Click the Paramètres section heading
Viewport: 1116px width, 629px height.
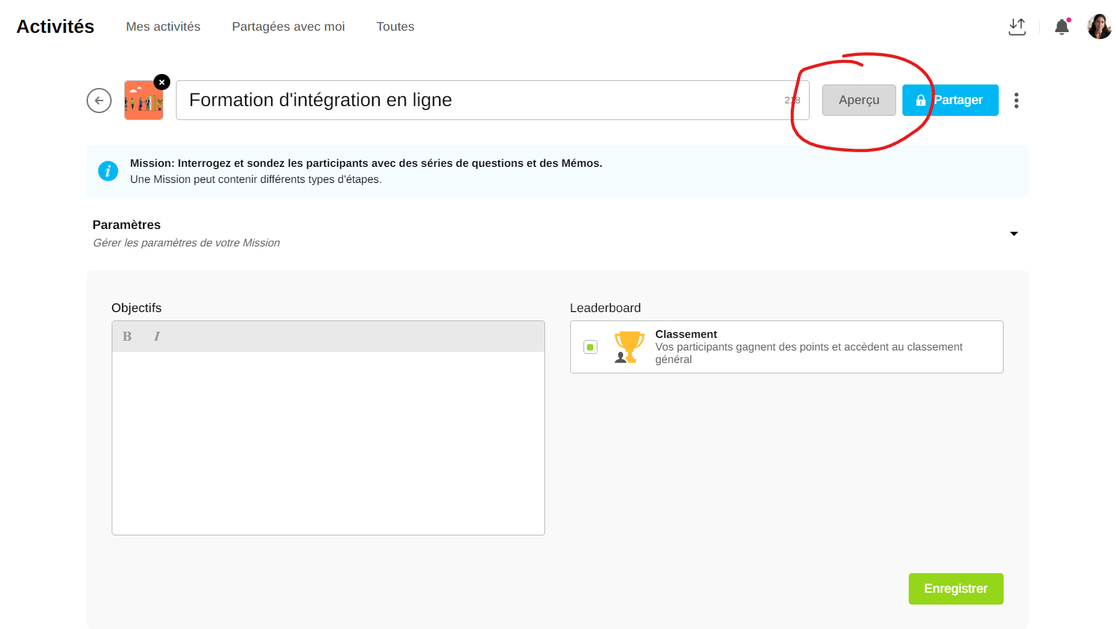[x=126, y=225]
